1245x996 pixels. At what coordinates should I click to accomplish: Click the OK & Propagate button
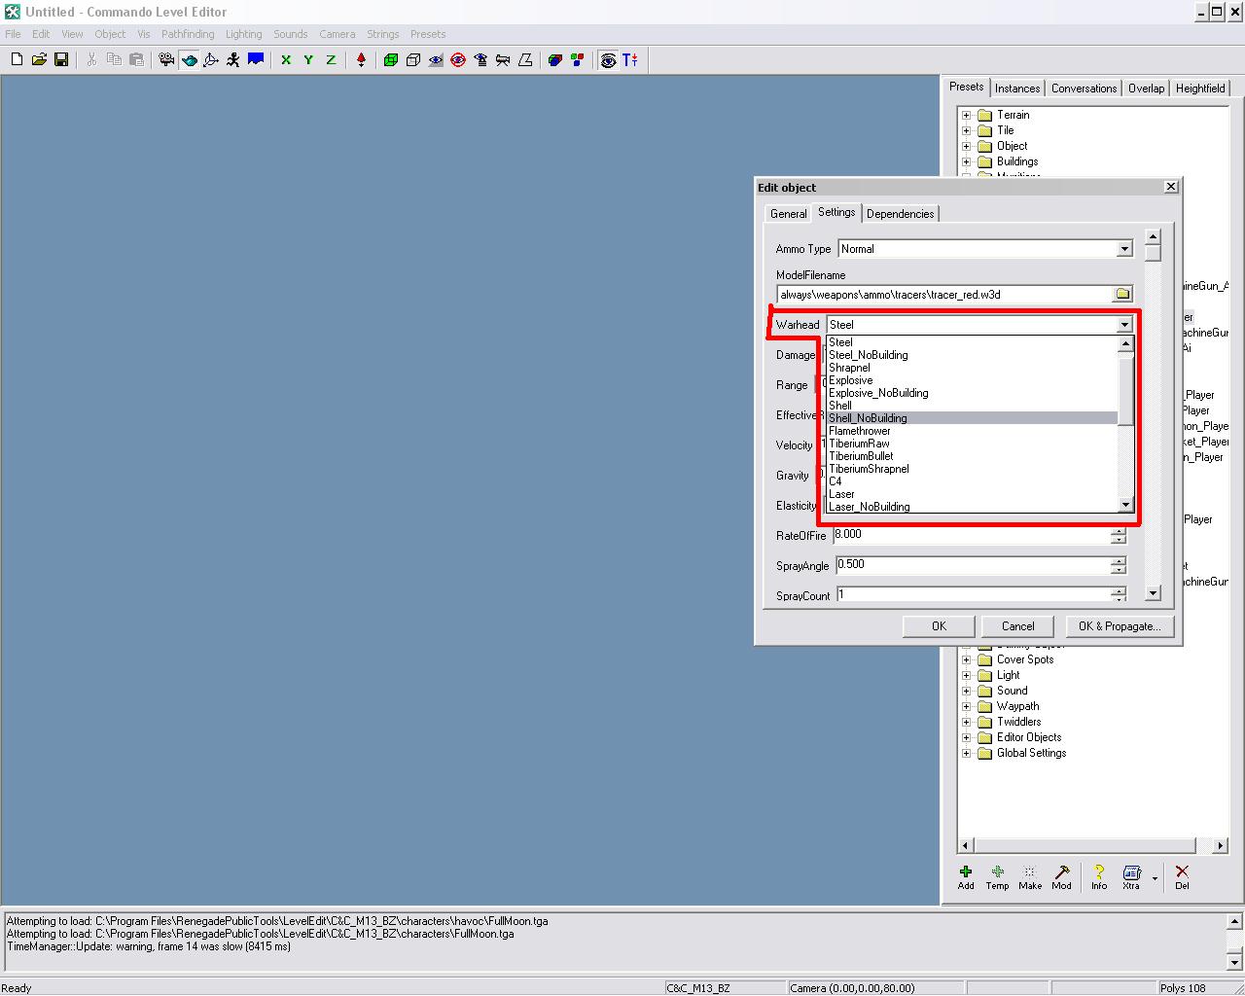(x=1120, y=626)
